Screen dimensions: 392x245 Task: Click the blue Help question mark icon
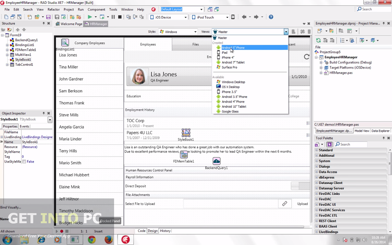pos(271,17)
